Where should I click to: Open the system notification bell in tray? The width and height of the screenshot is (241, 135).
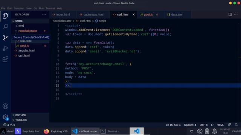[215, 131]
